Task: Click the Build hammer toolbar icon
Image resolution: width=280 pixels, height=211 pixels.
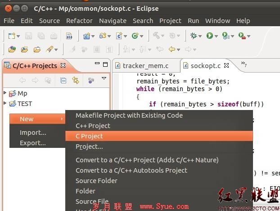Action: (x=156, y=36)
